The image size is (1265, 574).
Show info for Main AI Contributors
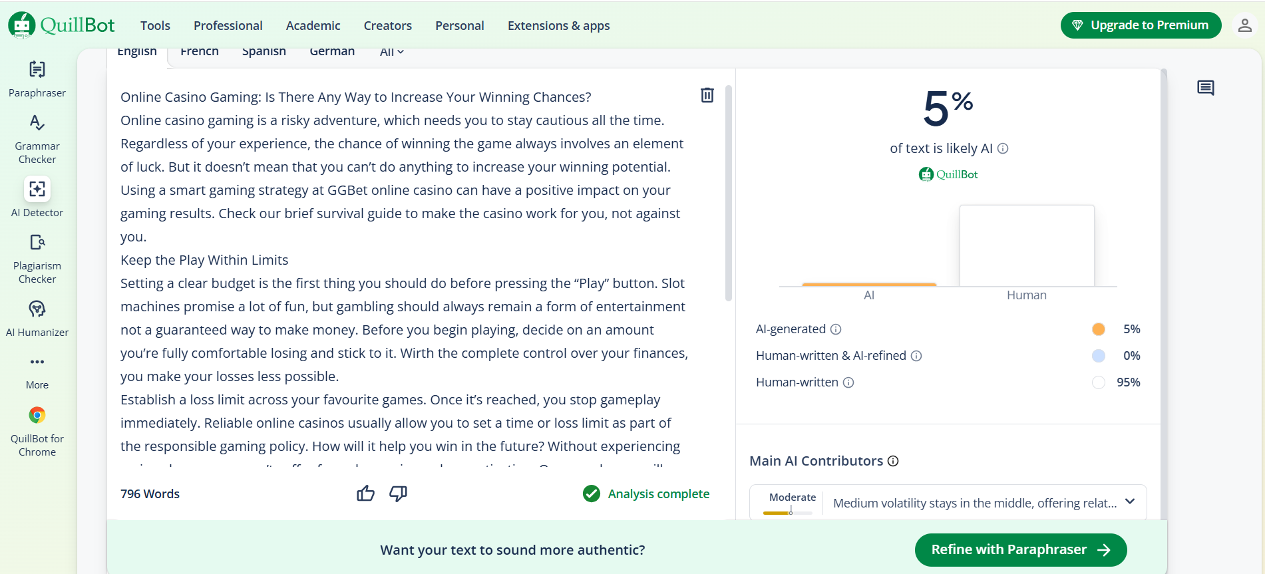[893, 461]
